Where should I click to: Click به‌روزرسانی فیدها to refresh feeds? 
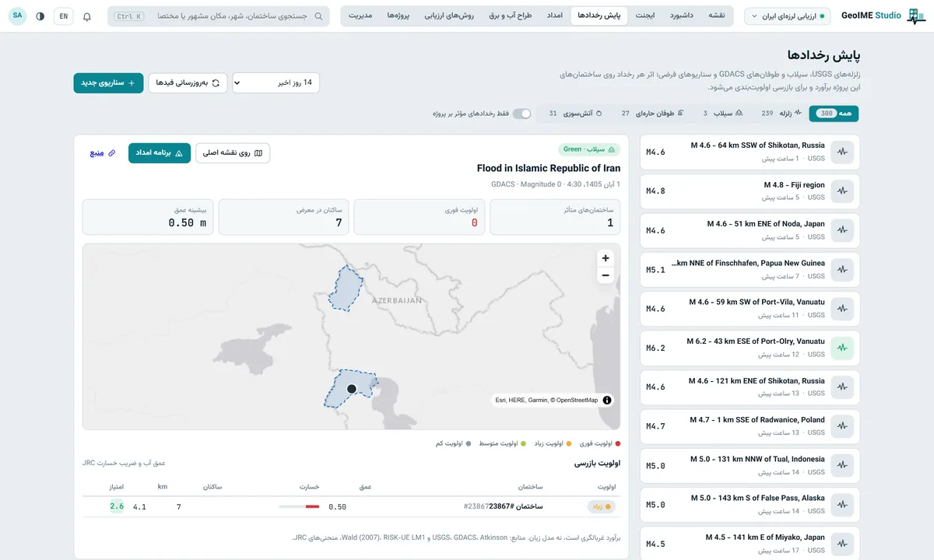coord(188,82)
